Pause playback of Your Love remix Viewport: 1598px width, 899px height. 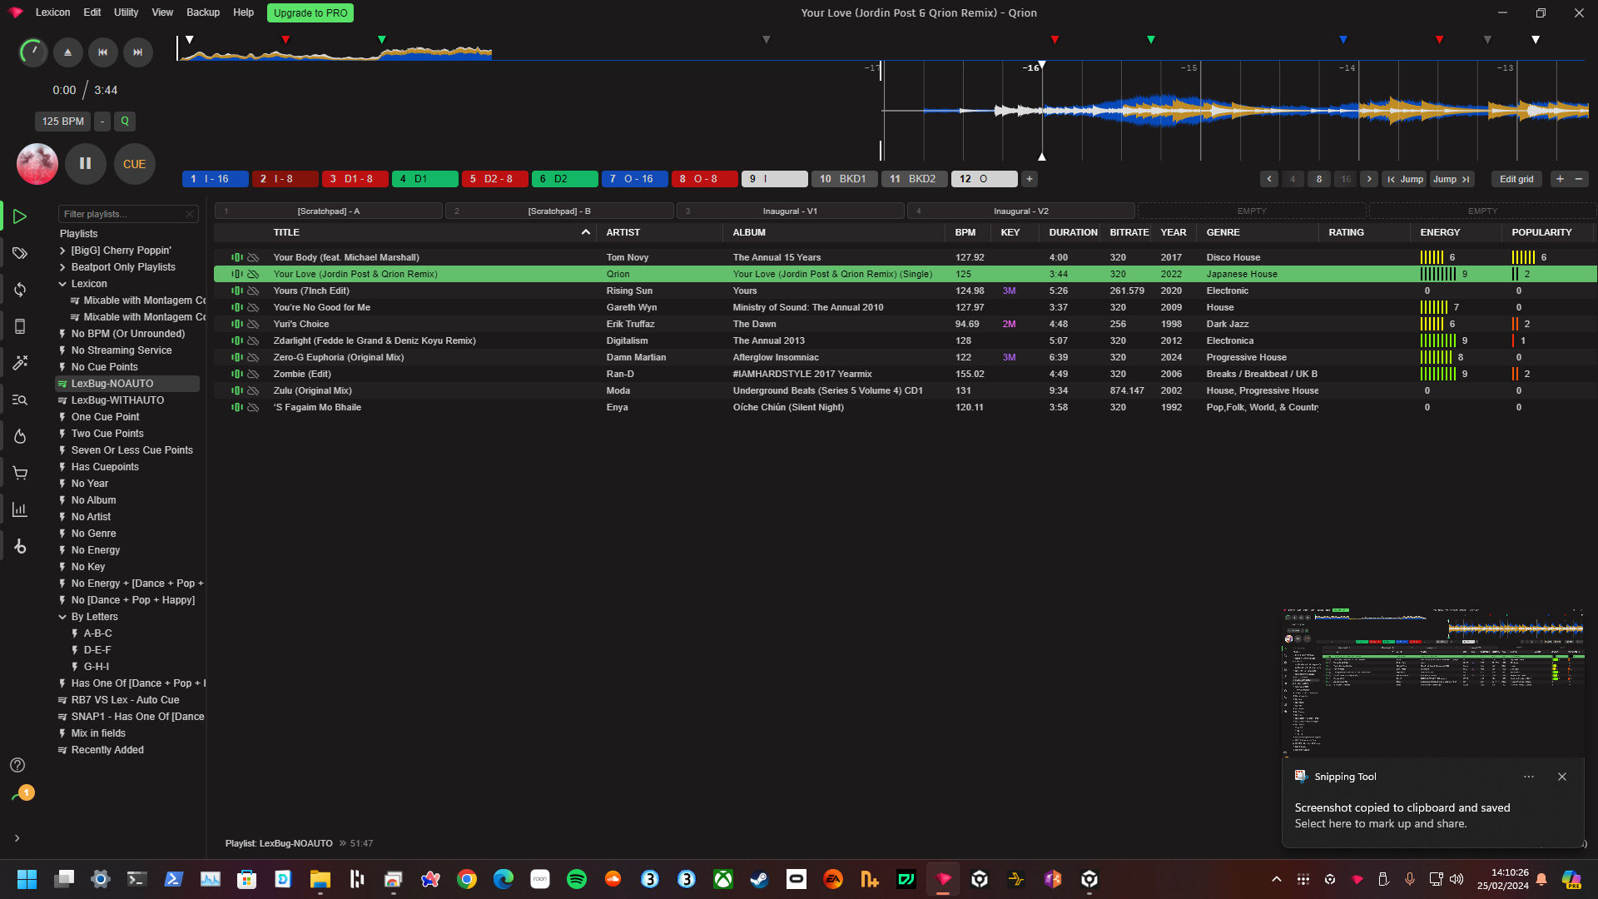point(84,164)
